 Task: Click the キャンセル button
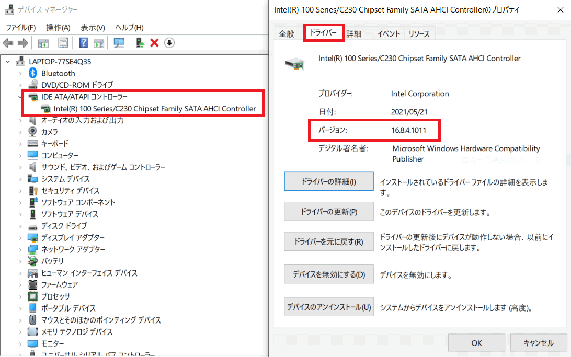pos(539,343)
